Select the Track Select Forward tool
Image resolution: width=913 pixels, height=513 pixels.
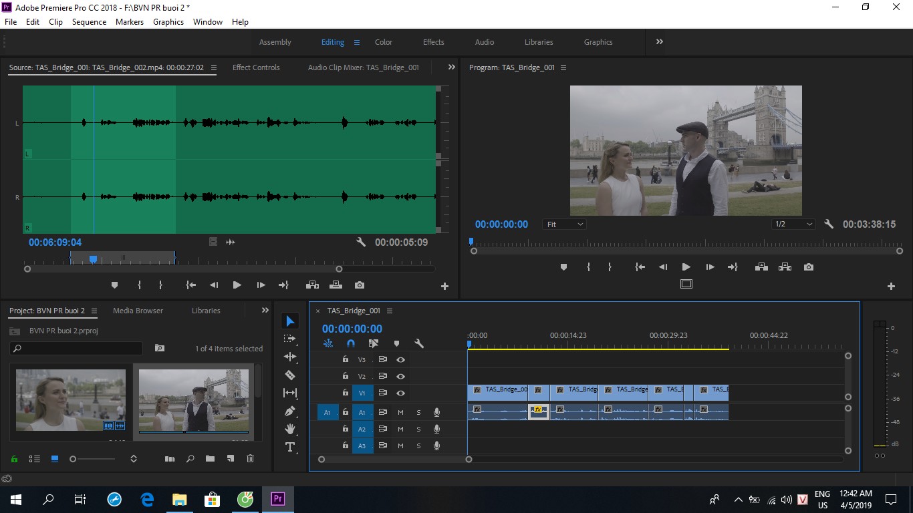pos(290,339)
